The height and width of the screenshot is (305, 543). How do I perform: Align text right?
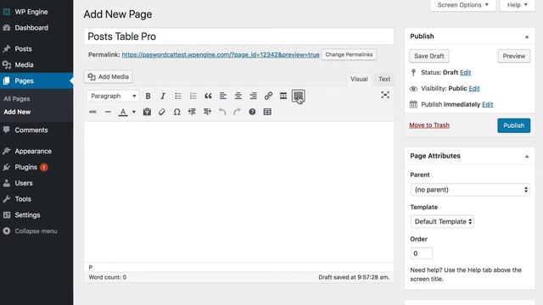253,96
